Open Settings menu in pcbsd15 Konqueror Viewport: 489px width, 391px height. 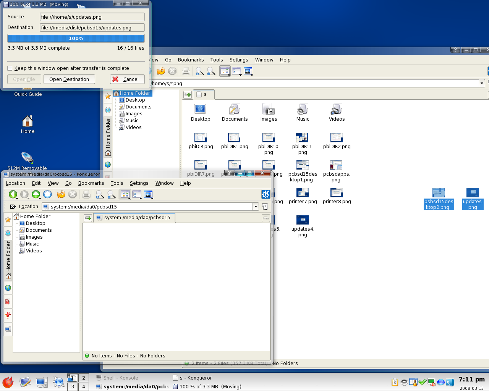click(x=139, y=183)
